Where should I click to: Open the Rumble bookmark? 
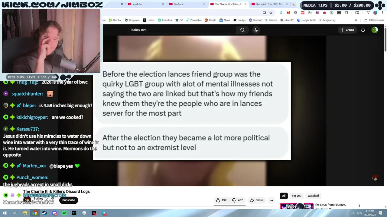pyautogui.click(x=115, y=20)
